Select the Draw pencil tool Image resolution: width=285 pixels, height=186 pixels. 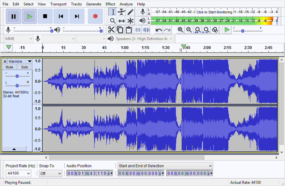pyautogui.click(x=130, y=12)
